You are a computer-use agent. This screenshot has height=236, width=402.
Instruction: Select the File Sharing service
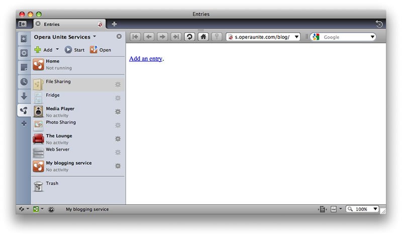[78, 84]
